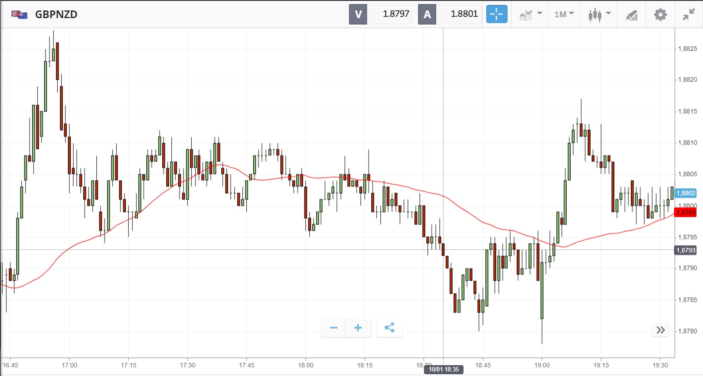Click the blue 1,8802 current price label
This screenshot has width=703, height=376.
click(x=686, y=193)
